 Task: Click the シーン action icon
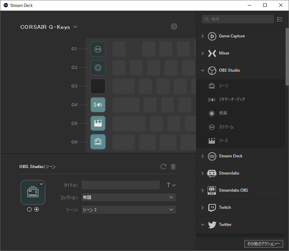(211, 86)
